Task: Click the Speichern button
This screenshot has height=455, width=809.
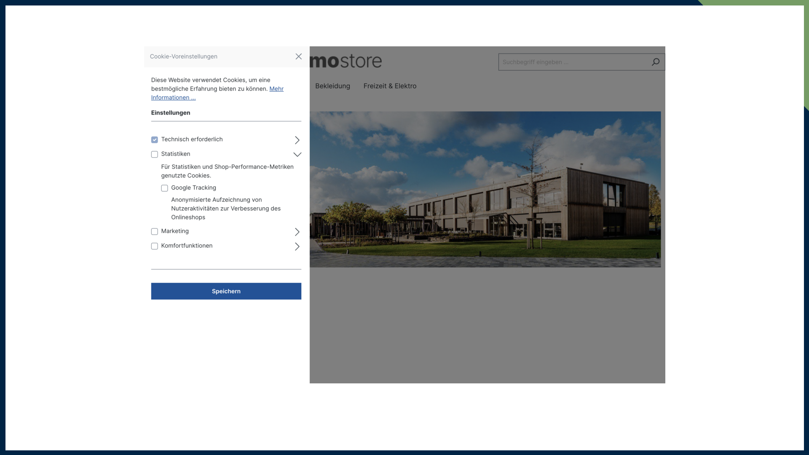Action: [x=226, y=291]
